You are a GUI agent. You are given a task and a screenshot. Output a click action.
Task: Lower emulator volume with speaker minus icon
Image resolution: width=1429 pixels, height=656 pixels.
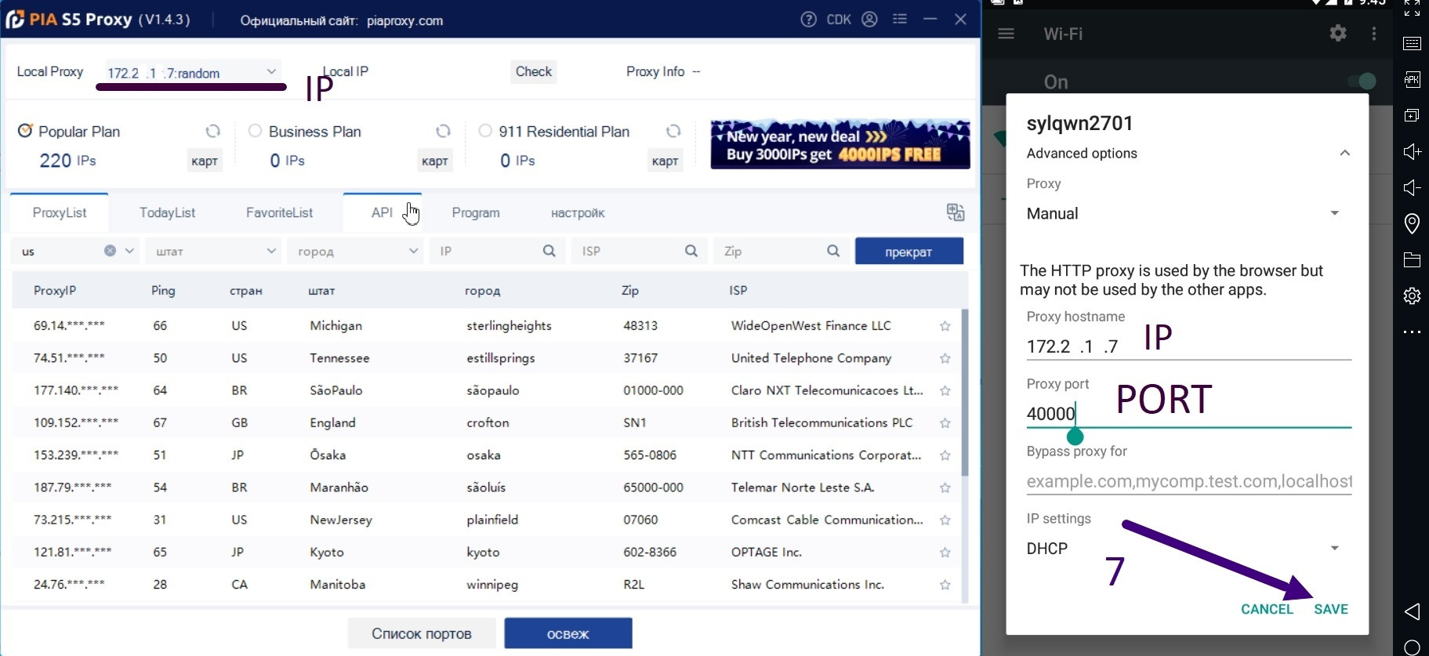1412,187
